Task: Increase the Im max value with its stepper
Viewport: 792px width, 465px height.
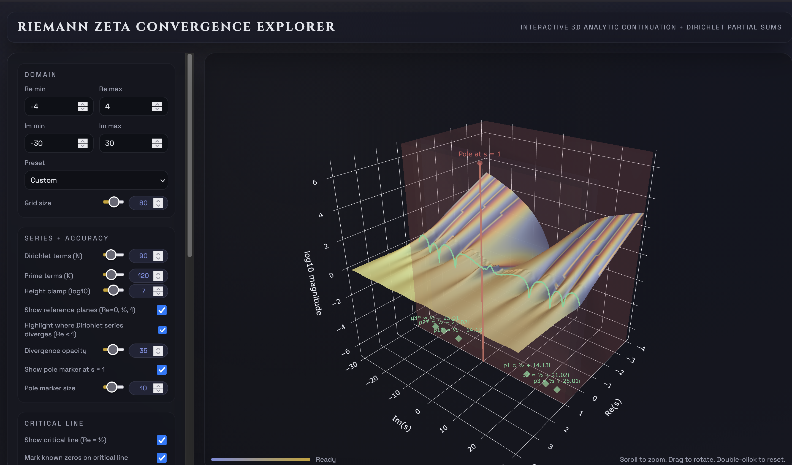Action: tap(157, 140)
